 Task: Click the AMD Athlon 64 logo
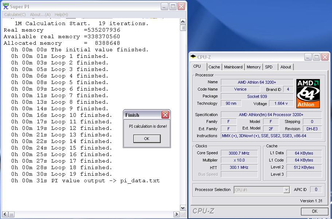(x=308, y=93)
